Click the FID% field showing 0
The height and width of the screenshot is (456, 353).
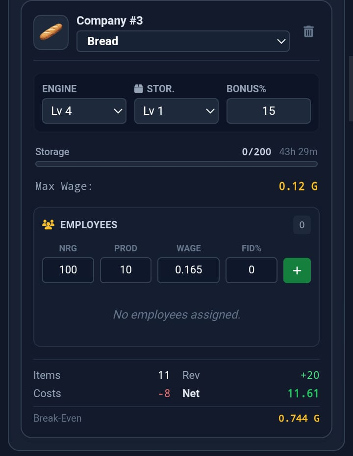[252, 270]
